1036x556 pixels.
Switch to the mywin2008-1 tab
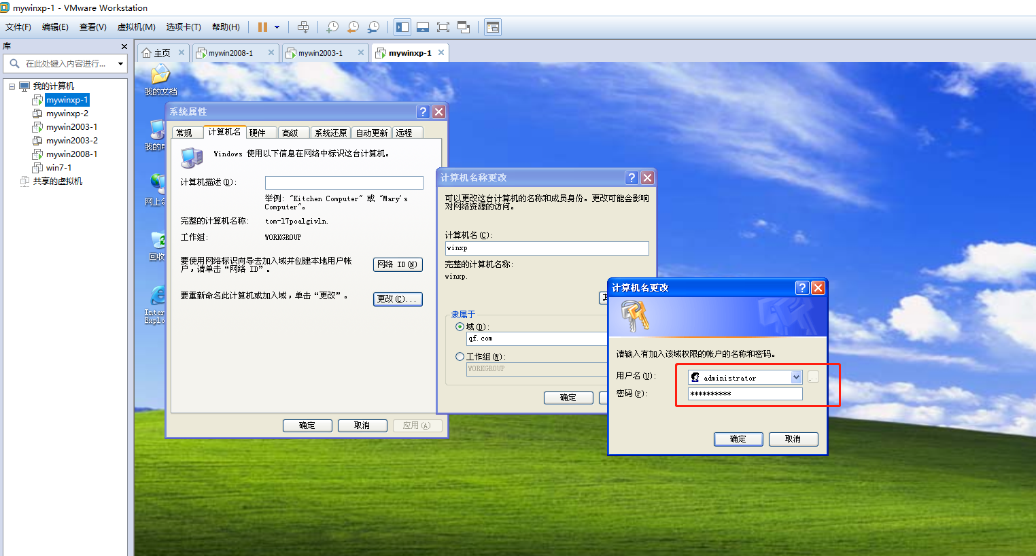pos(230,53)
